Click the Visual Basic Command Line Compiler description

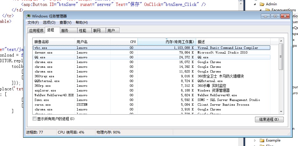228,48
